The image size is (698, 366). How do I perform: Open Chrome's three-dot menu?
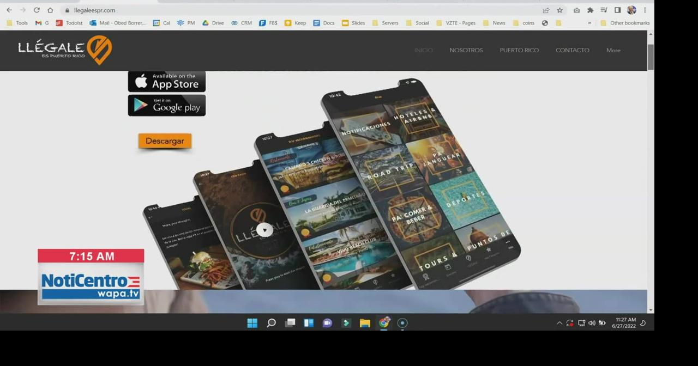(645, 10)
